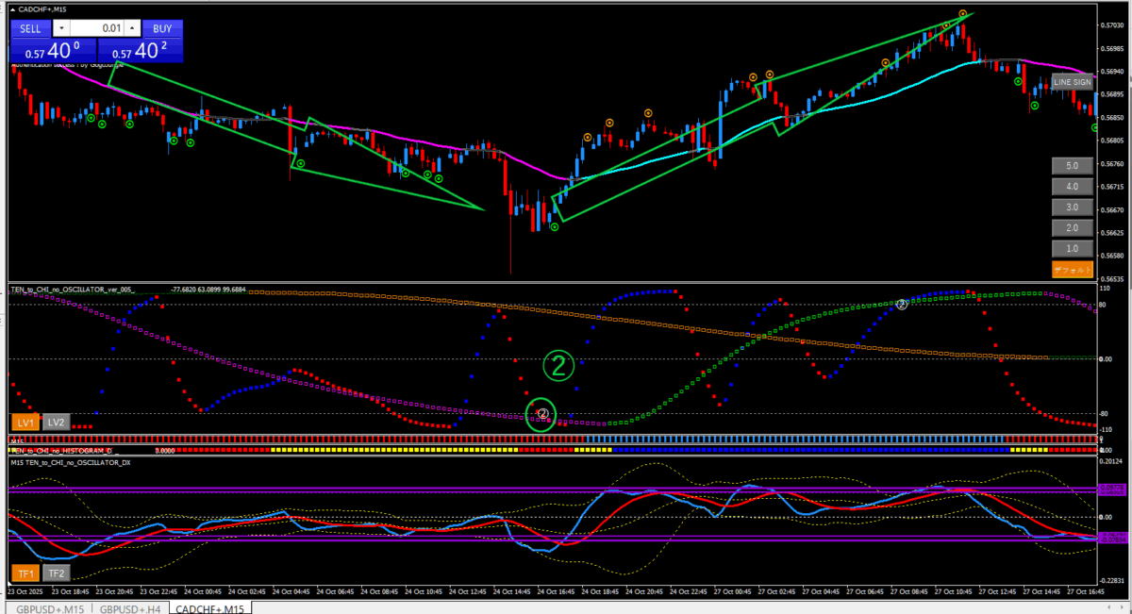The image size is (1132, 614).
Task: Collapse one-click panel triangle beside CADCHF+,M15
Action: (x=12, y=9)
